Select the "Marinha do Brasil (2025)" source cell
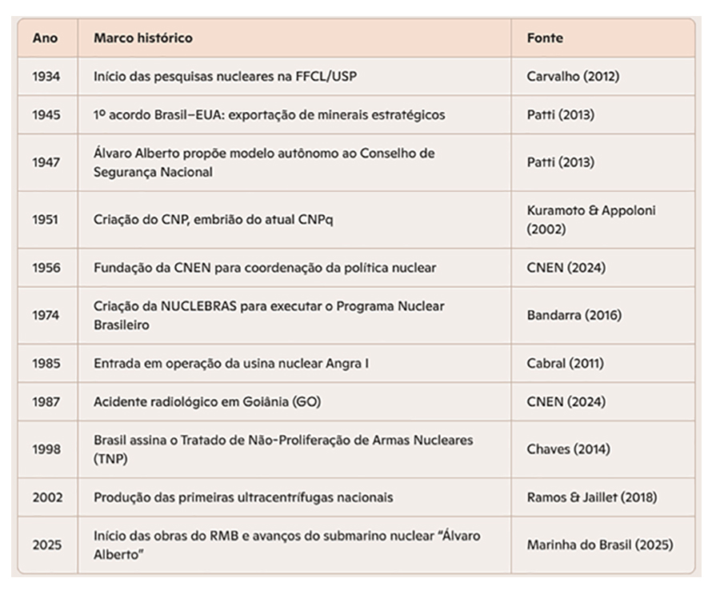 pos(599,545)
